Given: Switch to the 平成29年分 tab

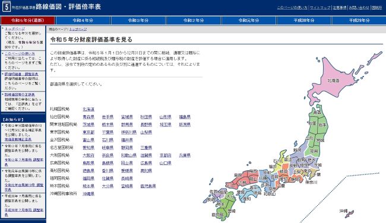Looking at the screenshot, I should [x=359, y=20].
